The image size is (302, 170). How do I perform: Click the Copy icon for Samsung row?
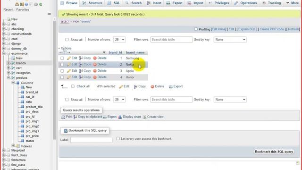coord(81,58)
